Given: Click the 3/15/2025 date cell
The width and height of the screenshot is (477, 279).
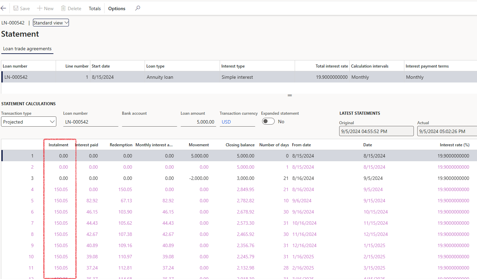Looking at the screenshot, I should (x=374, y=268).
